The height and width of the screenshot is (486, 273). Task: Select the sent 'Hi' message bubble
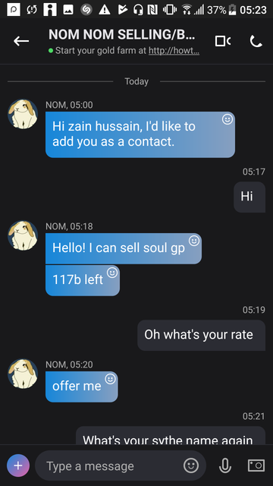249,197
